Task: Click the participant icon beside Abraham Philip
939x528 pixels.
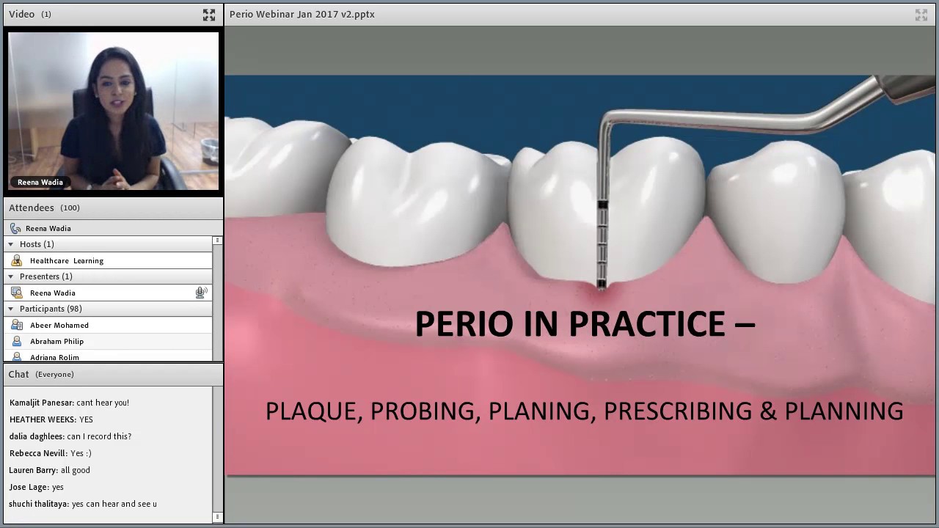Action: pos(17,341)
